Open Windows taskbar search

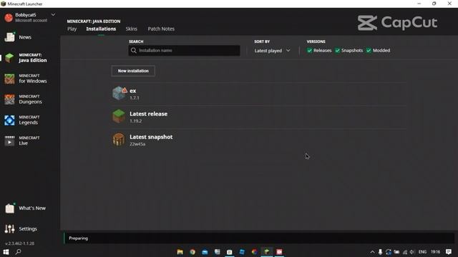pos(18,251)
